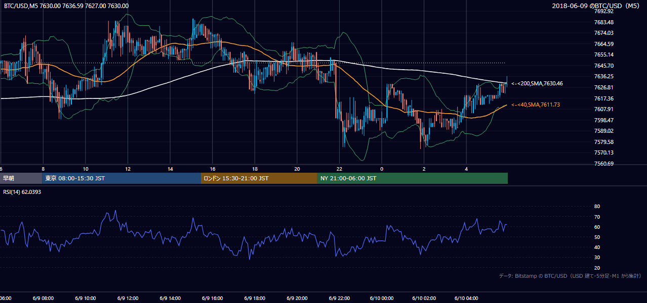Click the 6/9 20:00 date axis label
This screenshot has width=647, height=303.
pyautogui.click(x=297, y=298)
